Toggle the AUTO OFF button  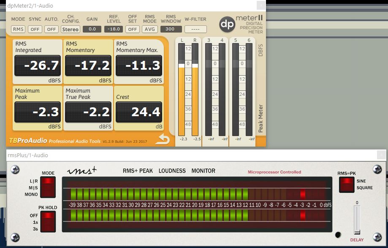click(x=52, y=29)
